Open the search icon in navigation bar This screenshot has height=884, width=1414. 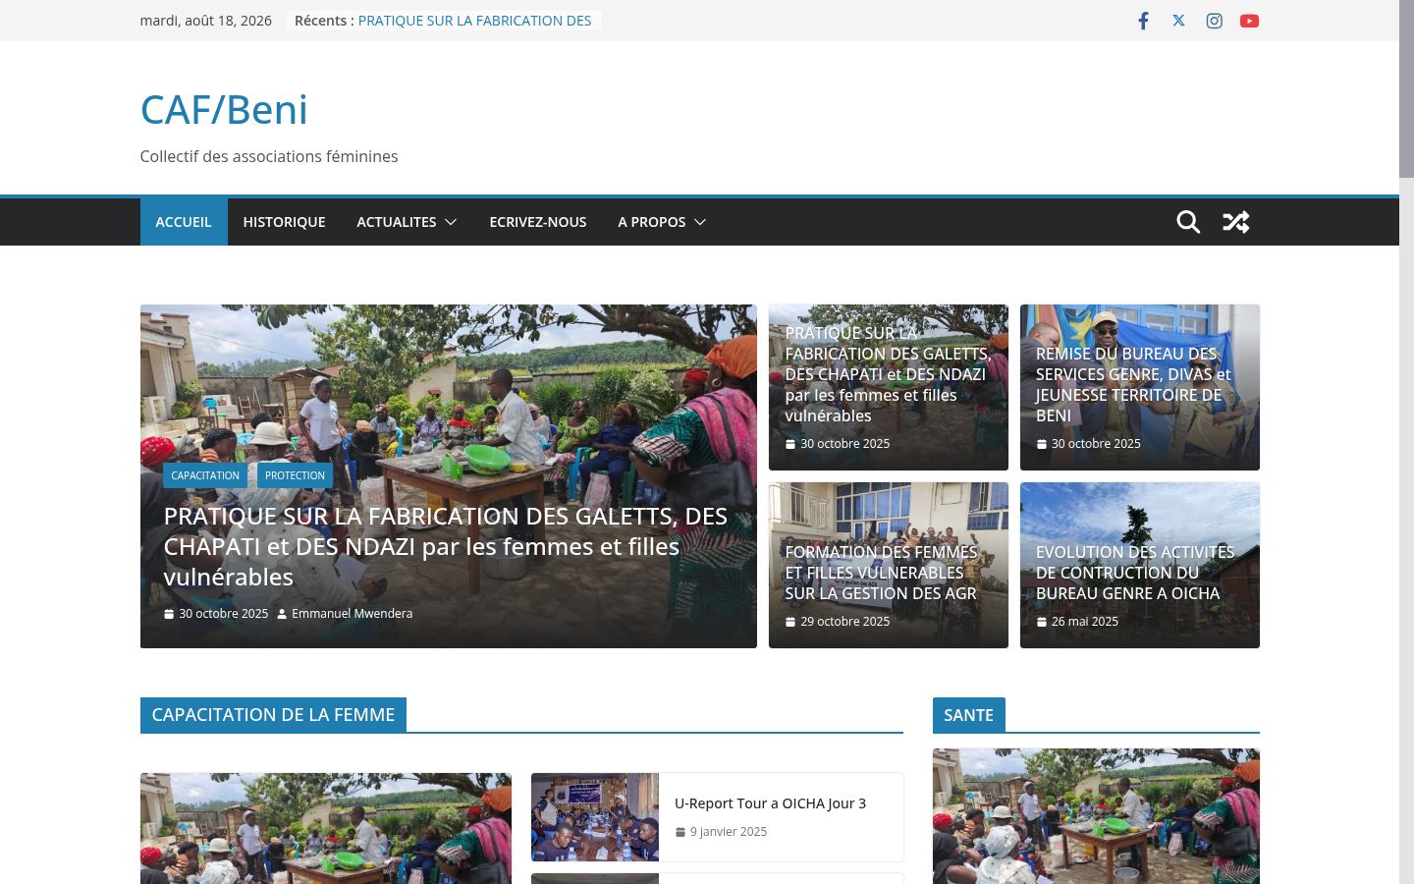pos(1188,222)
